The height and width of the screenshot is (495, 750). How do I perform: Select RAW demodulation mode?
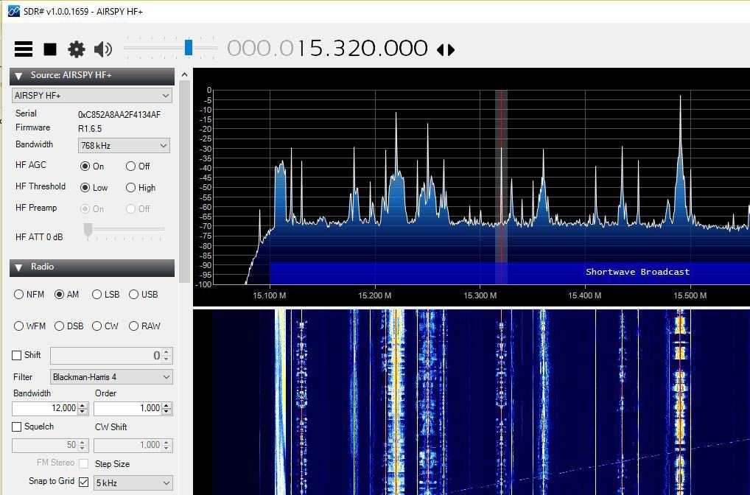point(133,326)
